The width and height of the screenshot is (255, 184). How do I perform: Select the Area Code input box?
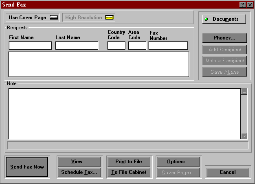point(137,46)
